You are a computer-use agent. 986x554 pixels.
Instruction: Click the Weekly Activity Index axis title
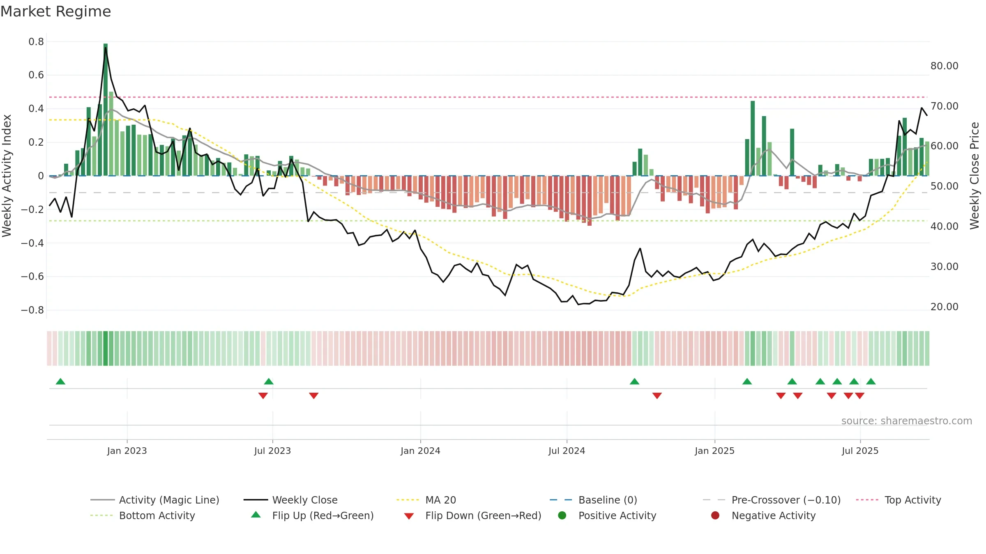pyautogui.click(x=7, y=176)
